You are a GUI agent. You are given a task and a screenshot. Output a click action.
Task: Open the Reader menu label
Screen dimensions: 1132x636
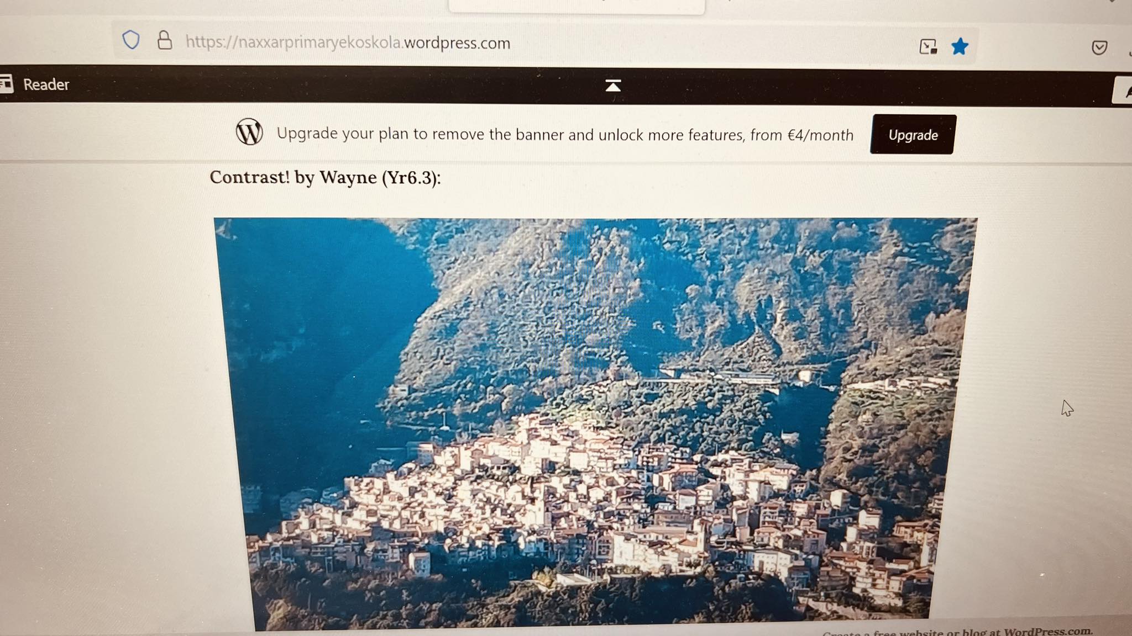tap(46, 84)
